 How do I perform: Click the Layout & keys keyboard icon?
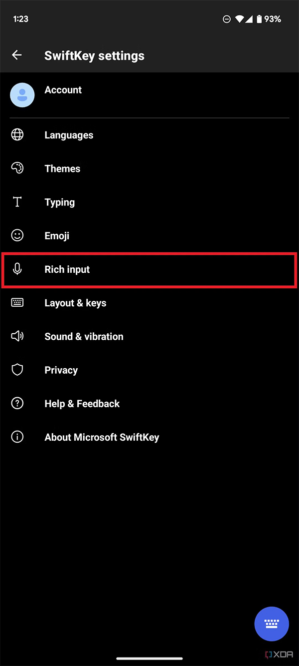[x=17, y=302]
